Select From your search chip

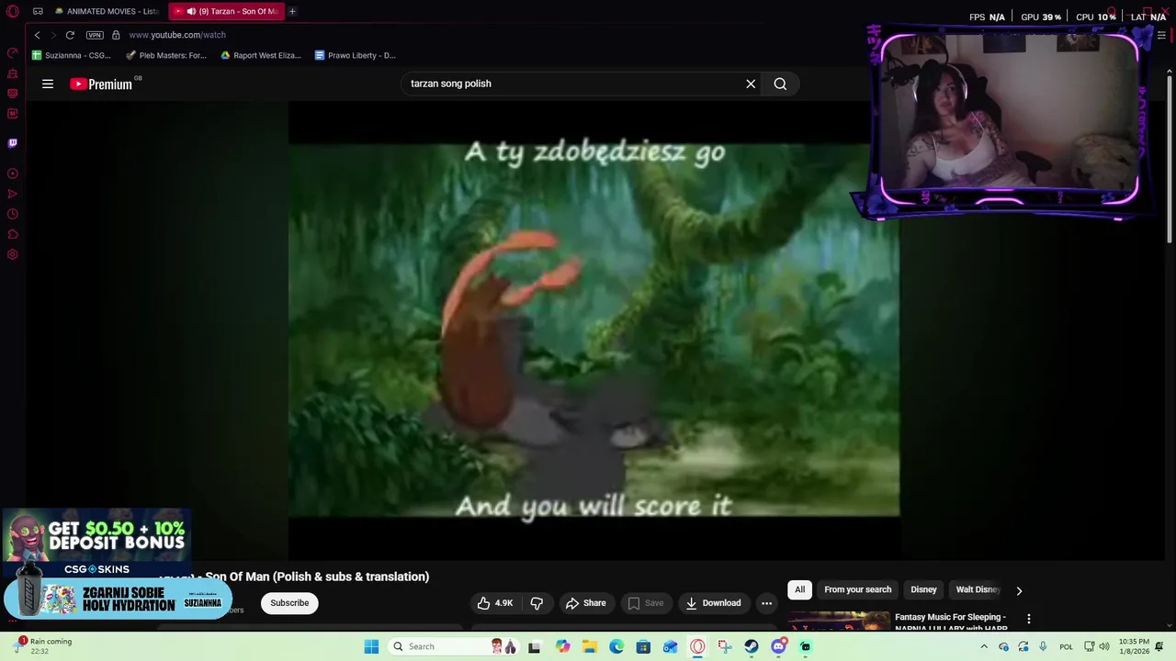858,589
